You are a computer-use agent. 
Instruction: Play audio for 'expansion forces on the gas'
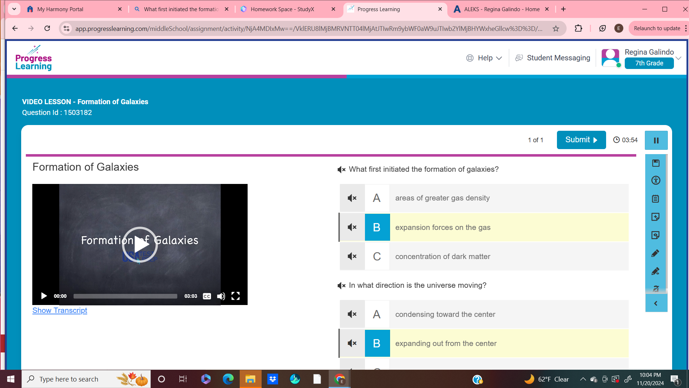click(x=352, y=227)
